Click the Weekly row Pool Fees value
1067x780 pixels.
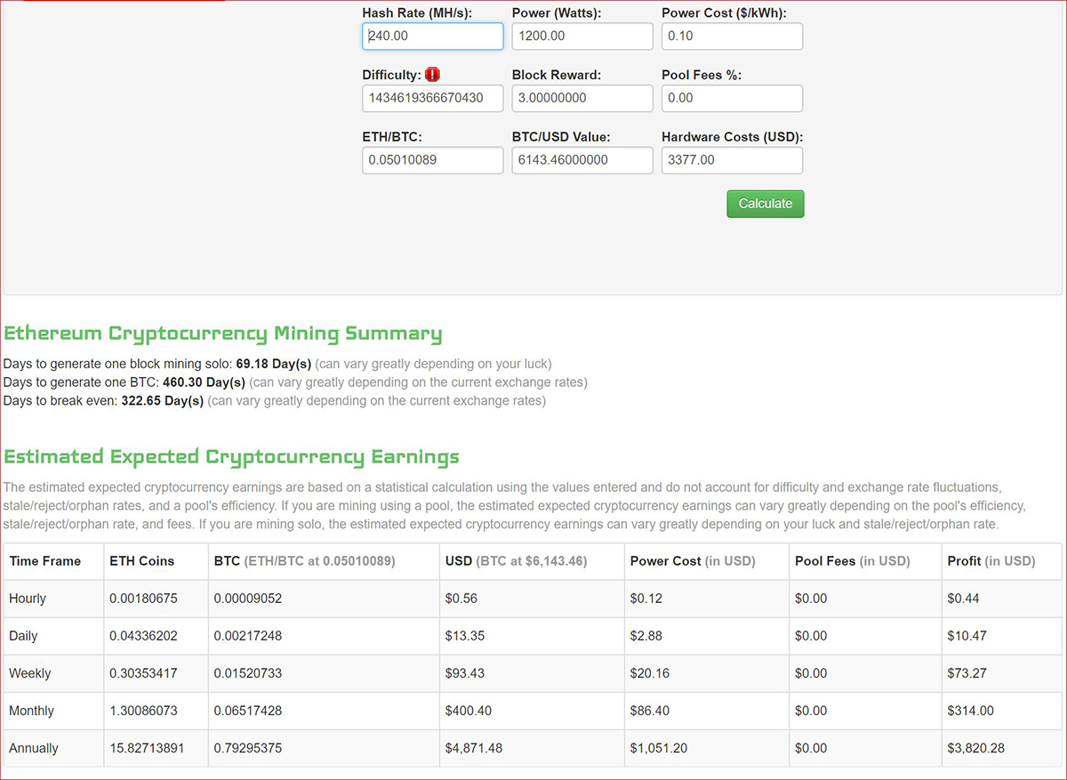tap(811, 673)
